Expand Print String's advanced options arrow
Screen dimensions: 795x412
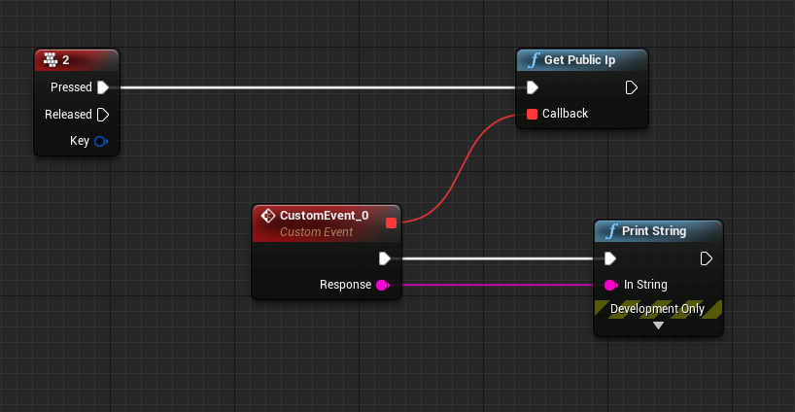[658, 326]
